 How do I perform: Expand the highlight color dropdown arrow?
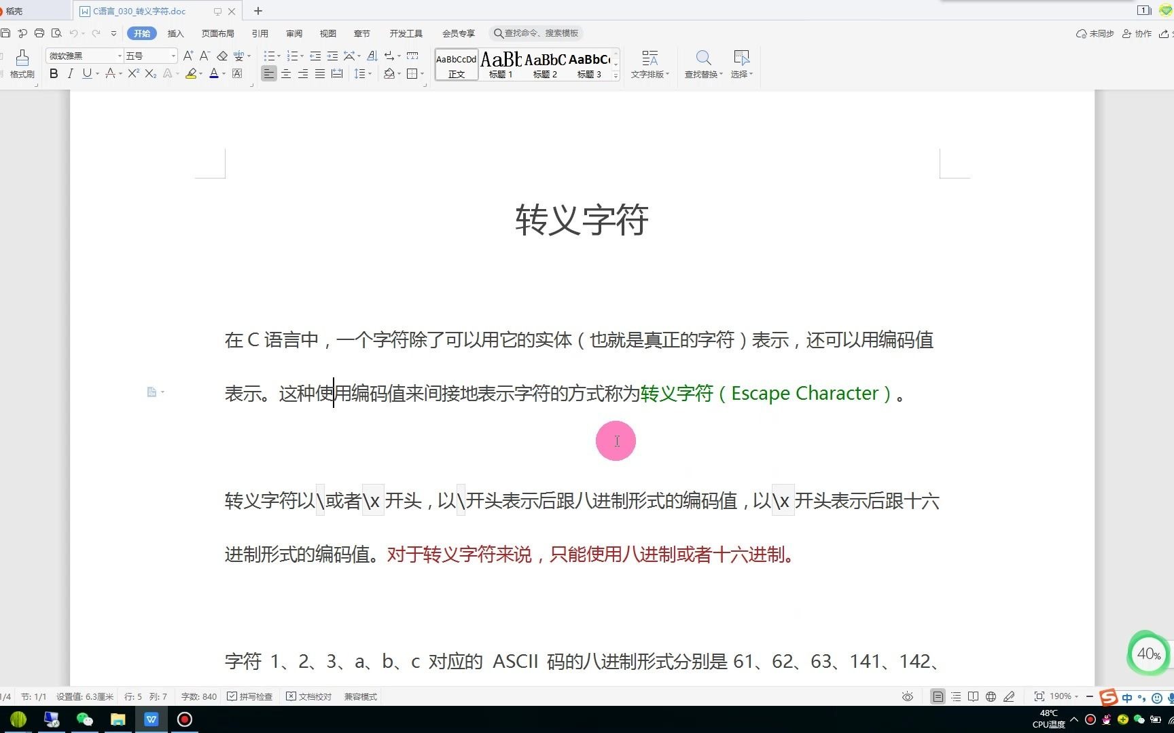point(200,73)
